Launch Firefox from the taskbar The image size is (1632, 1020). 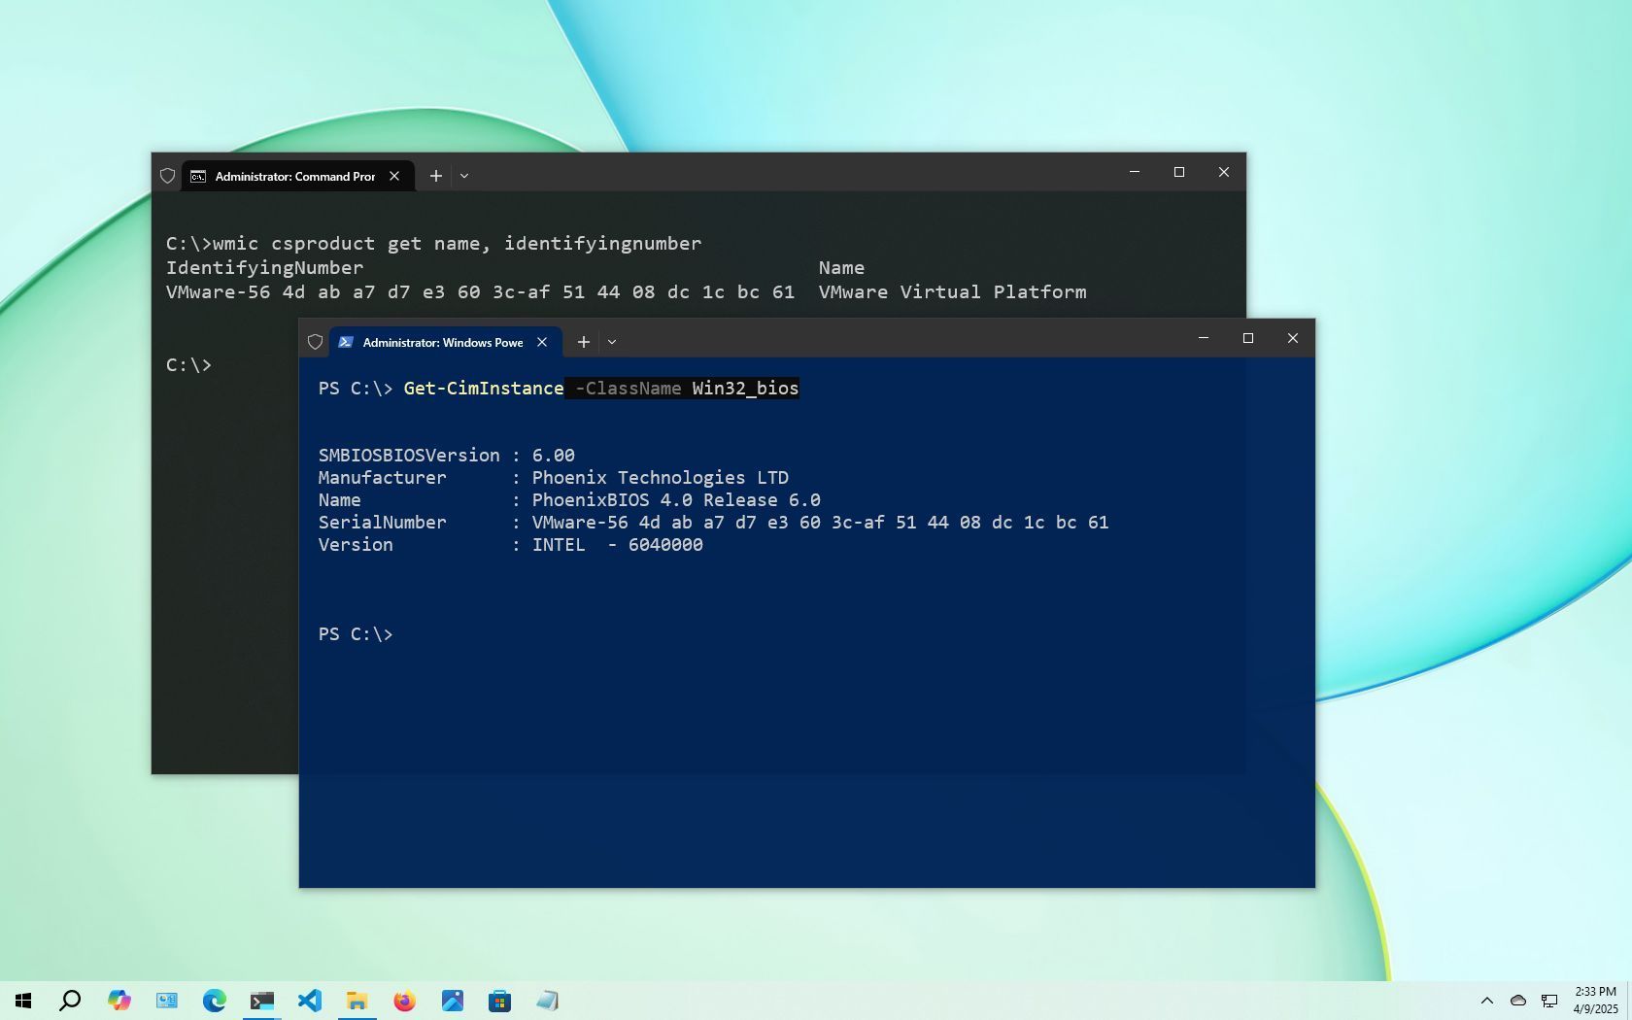click(405, 1001)
